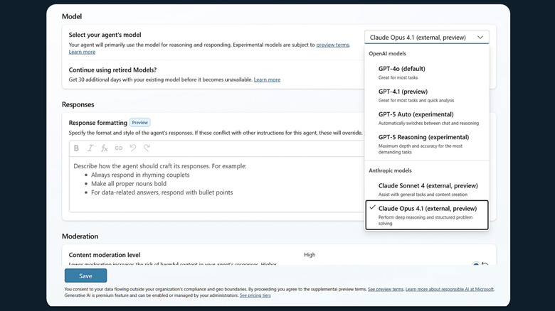The image size is (555, 311).
Task: Select the checked Claude Opus 4.1 option
Action: click(426, 214)
